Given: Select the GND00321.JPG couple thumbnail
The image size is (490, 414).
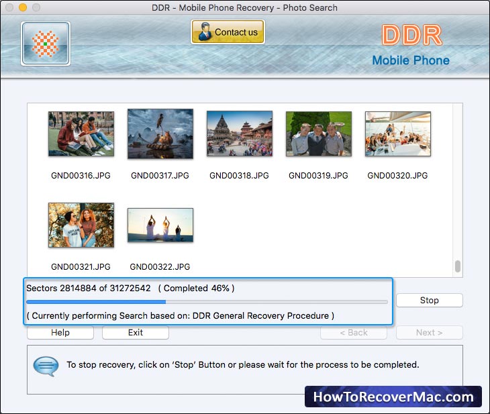Looking at the screenshot, I should tap(81, 225).
